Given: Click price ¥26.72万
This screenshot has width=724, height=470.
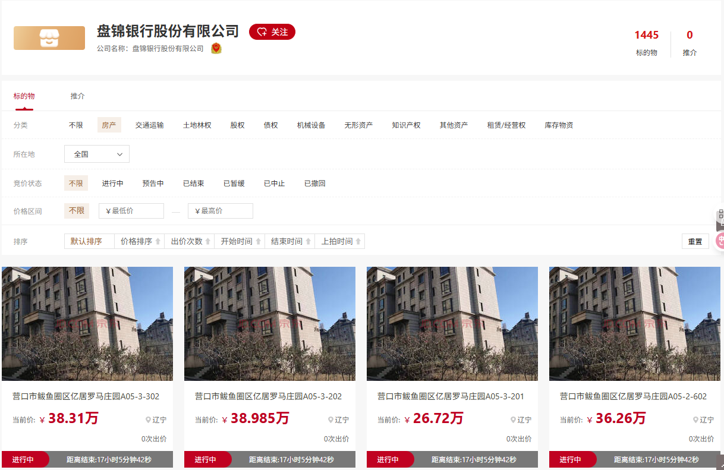Looking at the screenshot, I should coord(434,418).
